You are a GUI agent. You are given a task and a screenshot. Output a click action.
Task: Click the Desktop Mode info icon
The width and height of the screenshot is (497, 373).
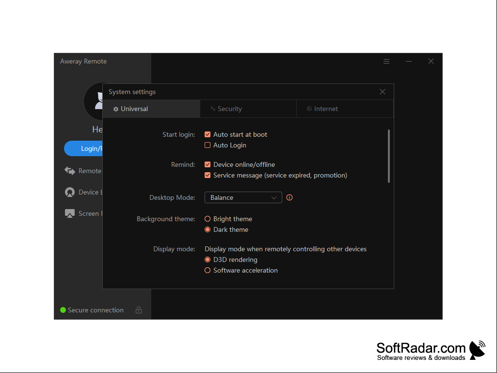(x=289, y=197)
